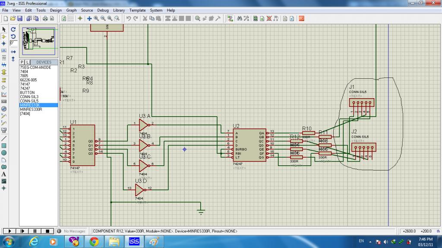442x248 pixels.
Task: Click the 'L' library button
Action: (28, 62)
